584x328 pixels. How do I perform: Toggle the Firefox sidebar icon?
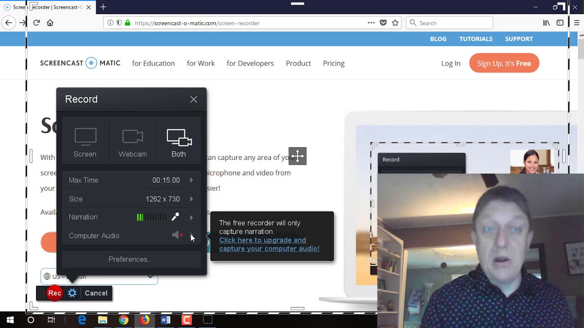coord(560,23)
